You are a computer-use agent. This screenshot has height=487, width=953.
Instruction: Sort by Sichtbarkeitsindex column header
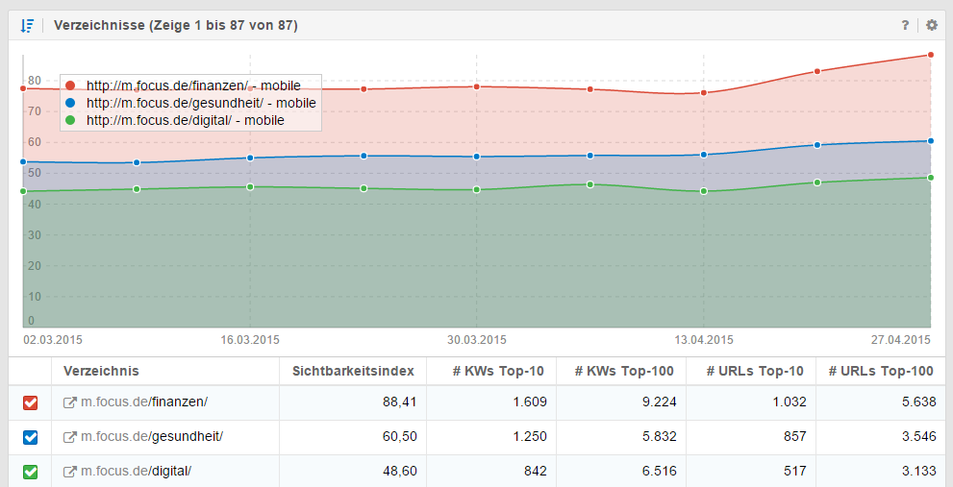tap(353, 371)
